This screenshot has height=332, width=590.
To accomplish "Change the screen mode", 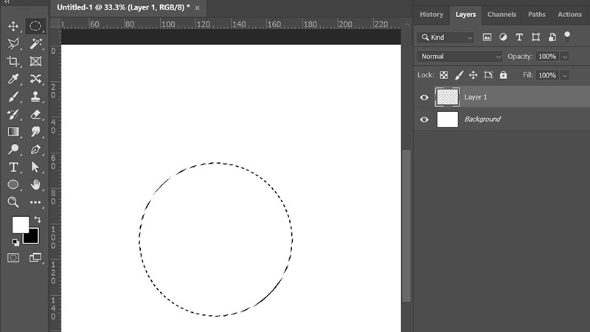I will point(35,257).
